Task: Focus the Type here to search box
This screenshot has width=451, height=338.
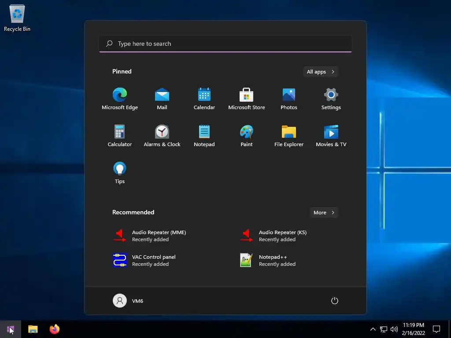Action: click(x=225, y=44)
